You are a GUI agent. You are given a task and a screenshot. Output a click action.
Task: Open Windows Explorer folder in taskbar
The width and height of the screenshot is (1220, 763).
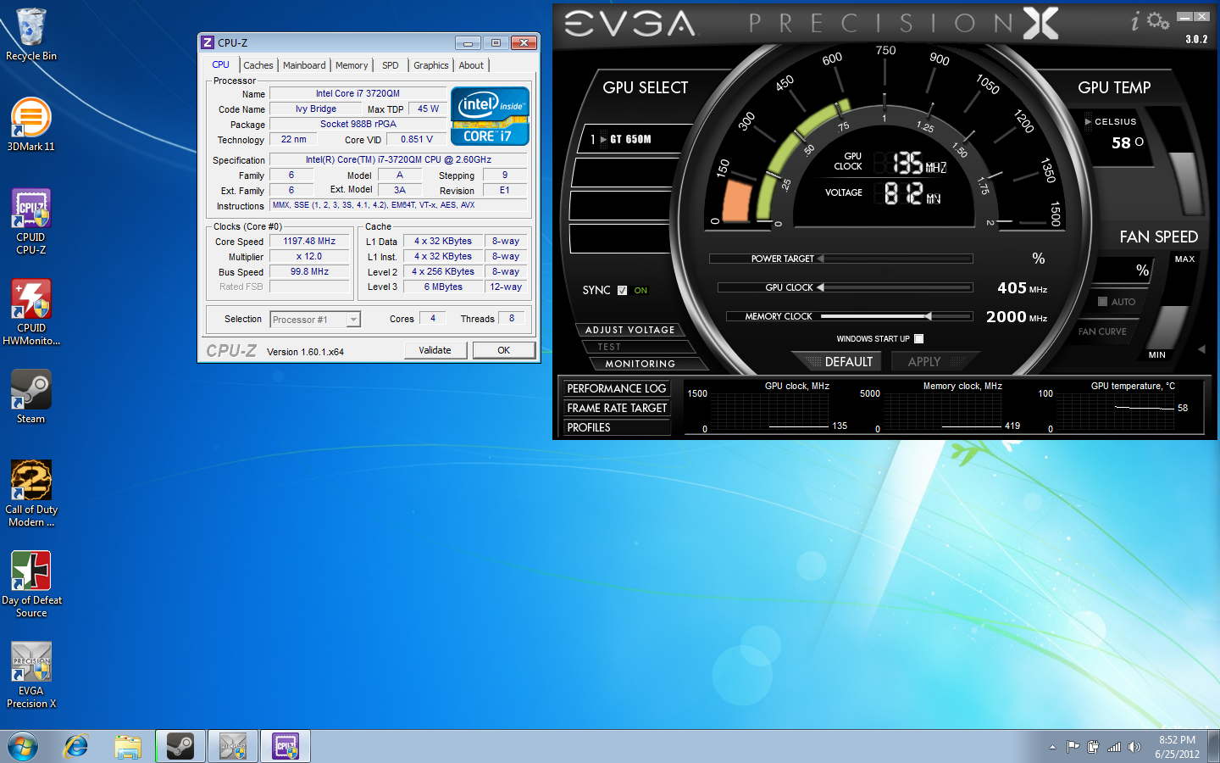coord(128,747)
